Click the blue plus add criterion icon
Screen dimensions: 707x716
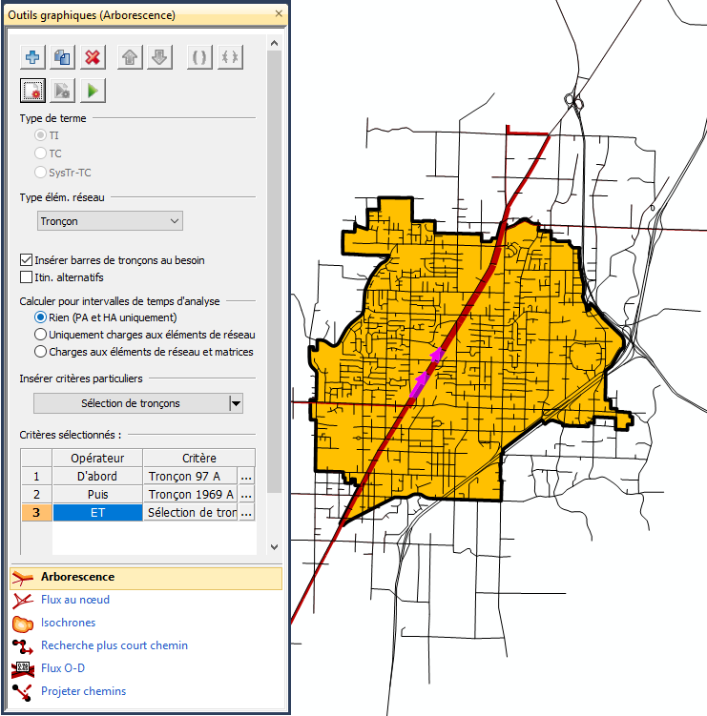(32, 57)
